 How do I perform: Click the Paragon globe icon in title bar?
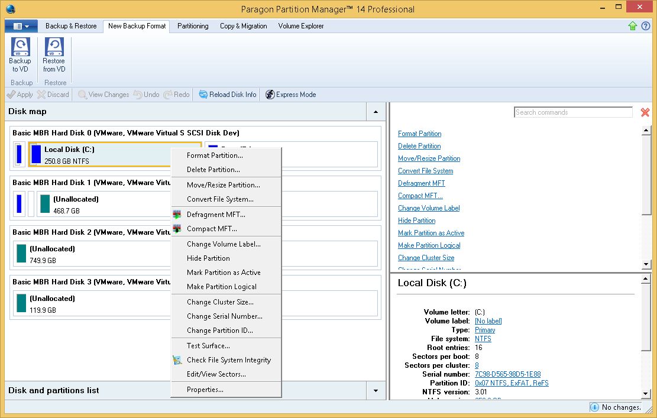(x=11, y=9)
